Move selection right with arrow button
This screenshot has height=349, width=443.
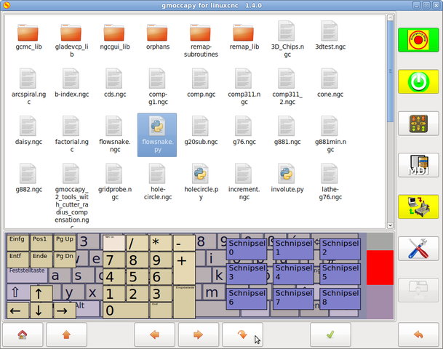(199, 335)
